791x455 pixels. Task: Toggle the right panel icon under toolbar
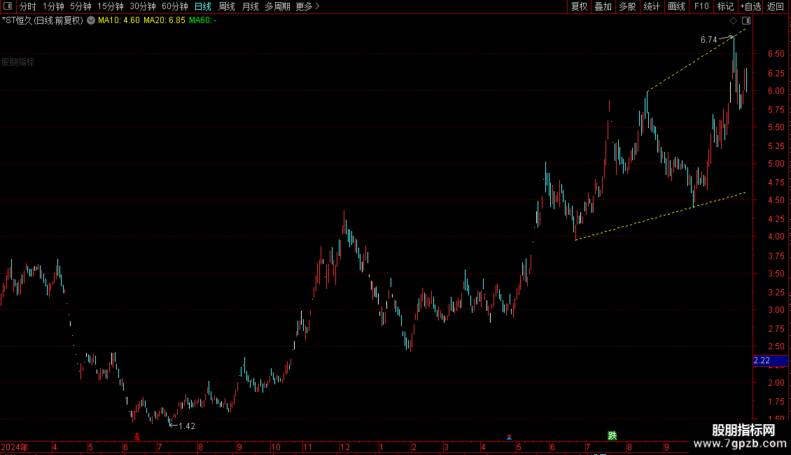click(x=746, y=21)
